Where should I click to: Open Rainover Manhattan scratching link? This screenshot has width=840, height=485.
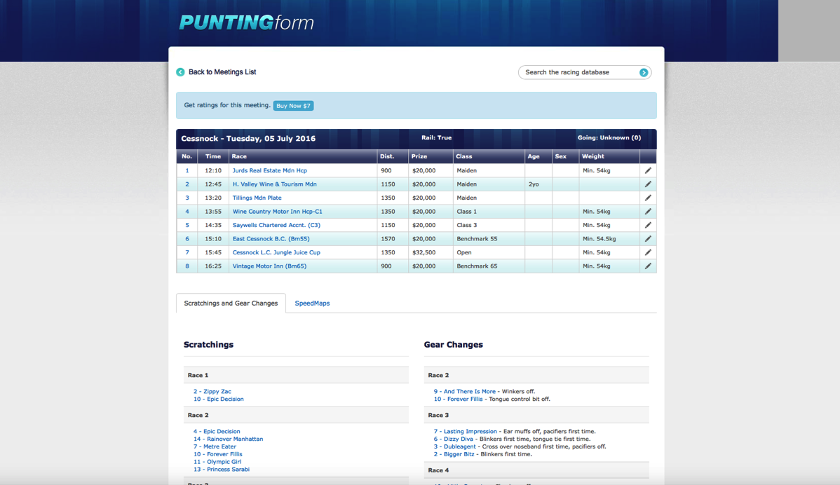(x=234, y=439)
